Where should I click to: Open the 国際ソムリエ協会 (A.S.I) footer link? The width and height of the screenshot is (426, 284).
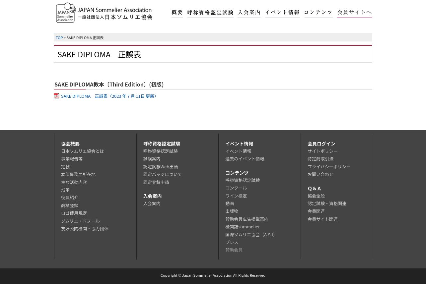point(250,235)
